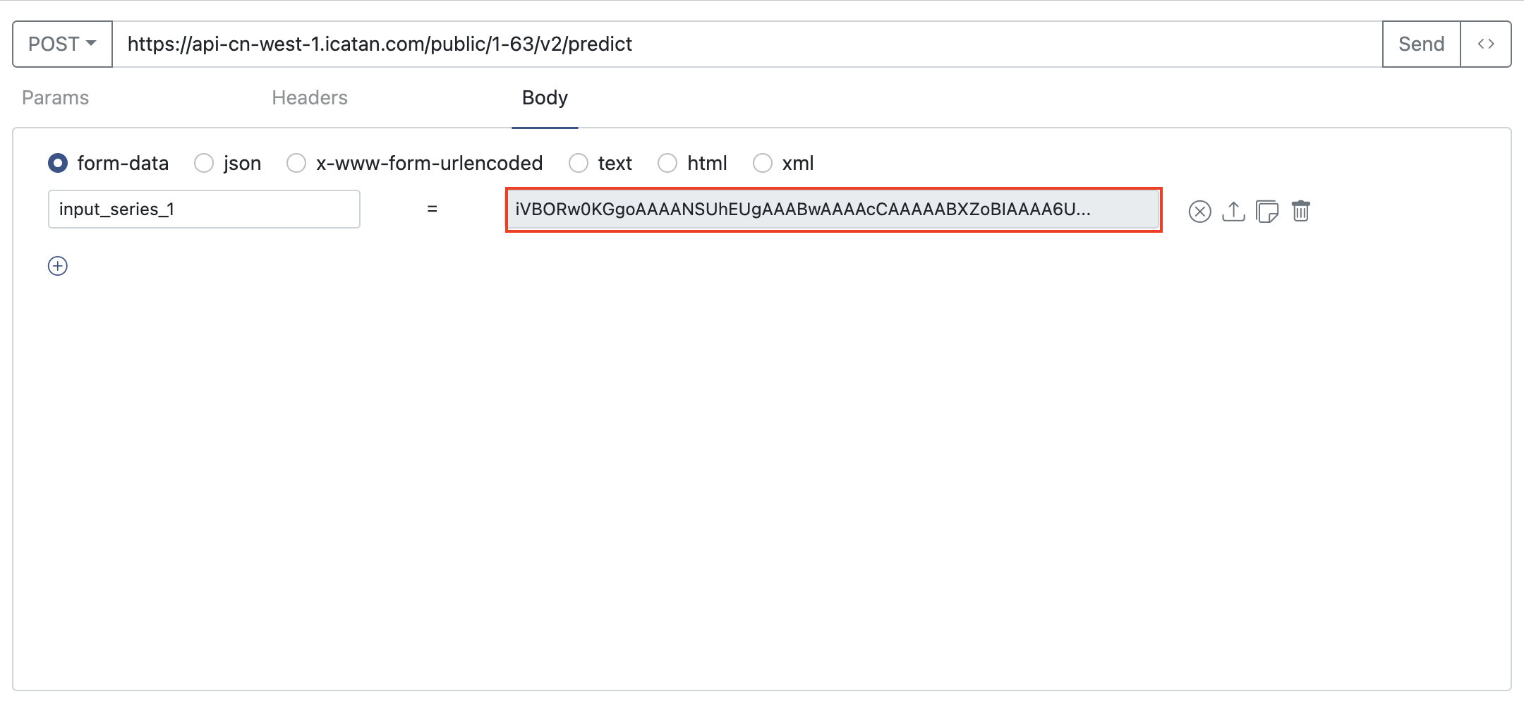Click the base64 value field
This screenshot has height=718, width=1524.
click(833, 209)
